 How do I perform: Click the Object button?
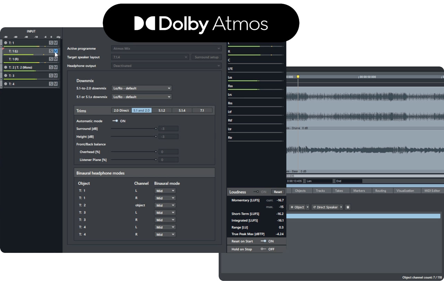point(297,207)
